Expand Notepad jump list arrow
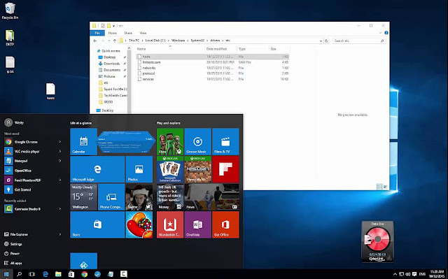 pyautogui.click(x=60, y=161)
